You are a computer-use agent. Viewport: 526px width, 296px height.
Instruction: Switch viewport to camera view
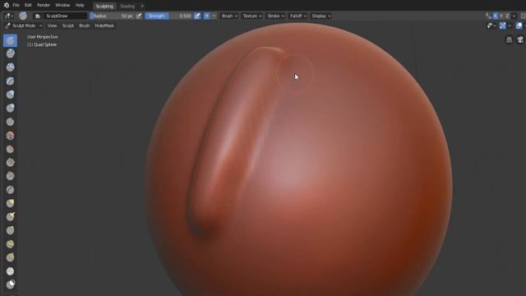pyautogui.click(x=520, y=40)
